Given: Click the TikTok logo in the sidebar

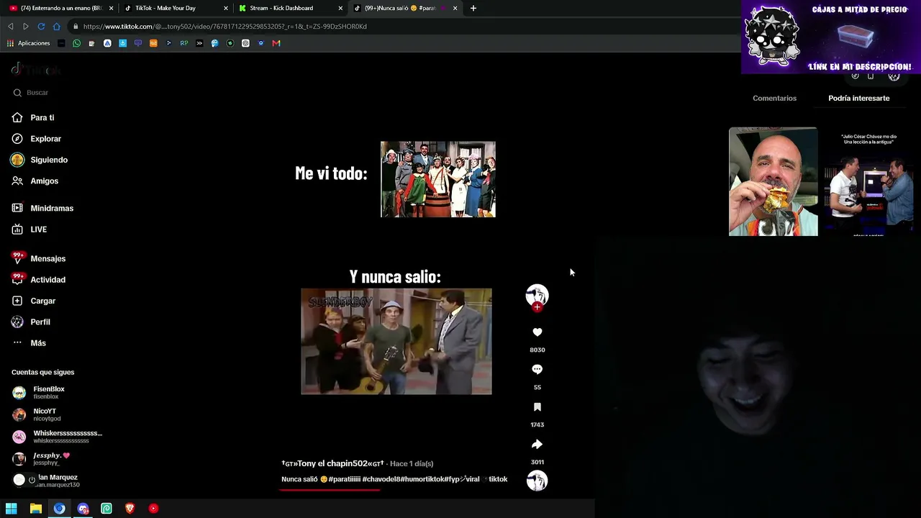Looking at the screenshot, I should (x=36, y=70).
